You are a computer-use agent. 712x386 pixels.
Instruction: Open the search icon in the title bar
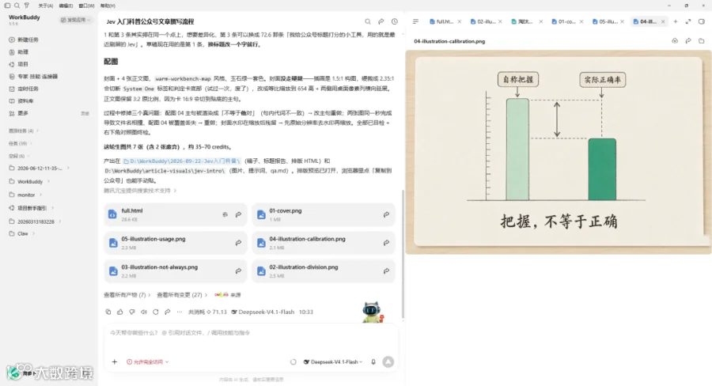pyautogui.click(x=17, y=6)
